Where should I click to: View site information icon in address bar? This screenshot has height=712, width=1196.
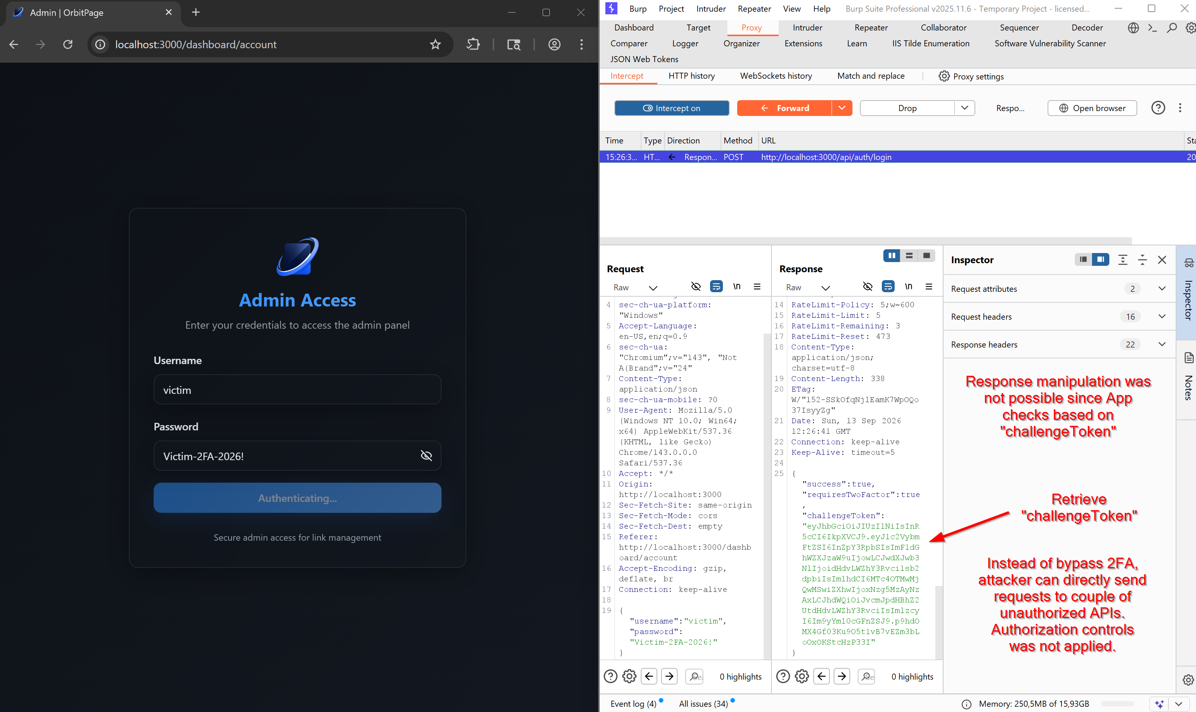pyautogui.click(x=100, y=44)
